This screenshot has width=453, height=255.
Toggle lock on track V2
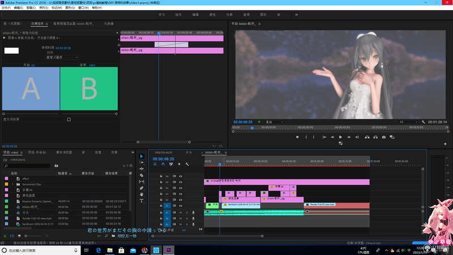click(161, 200)
